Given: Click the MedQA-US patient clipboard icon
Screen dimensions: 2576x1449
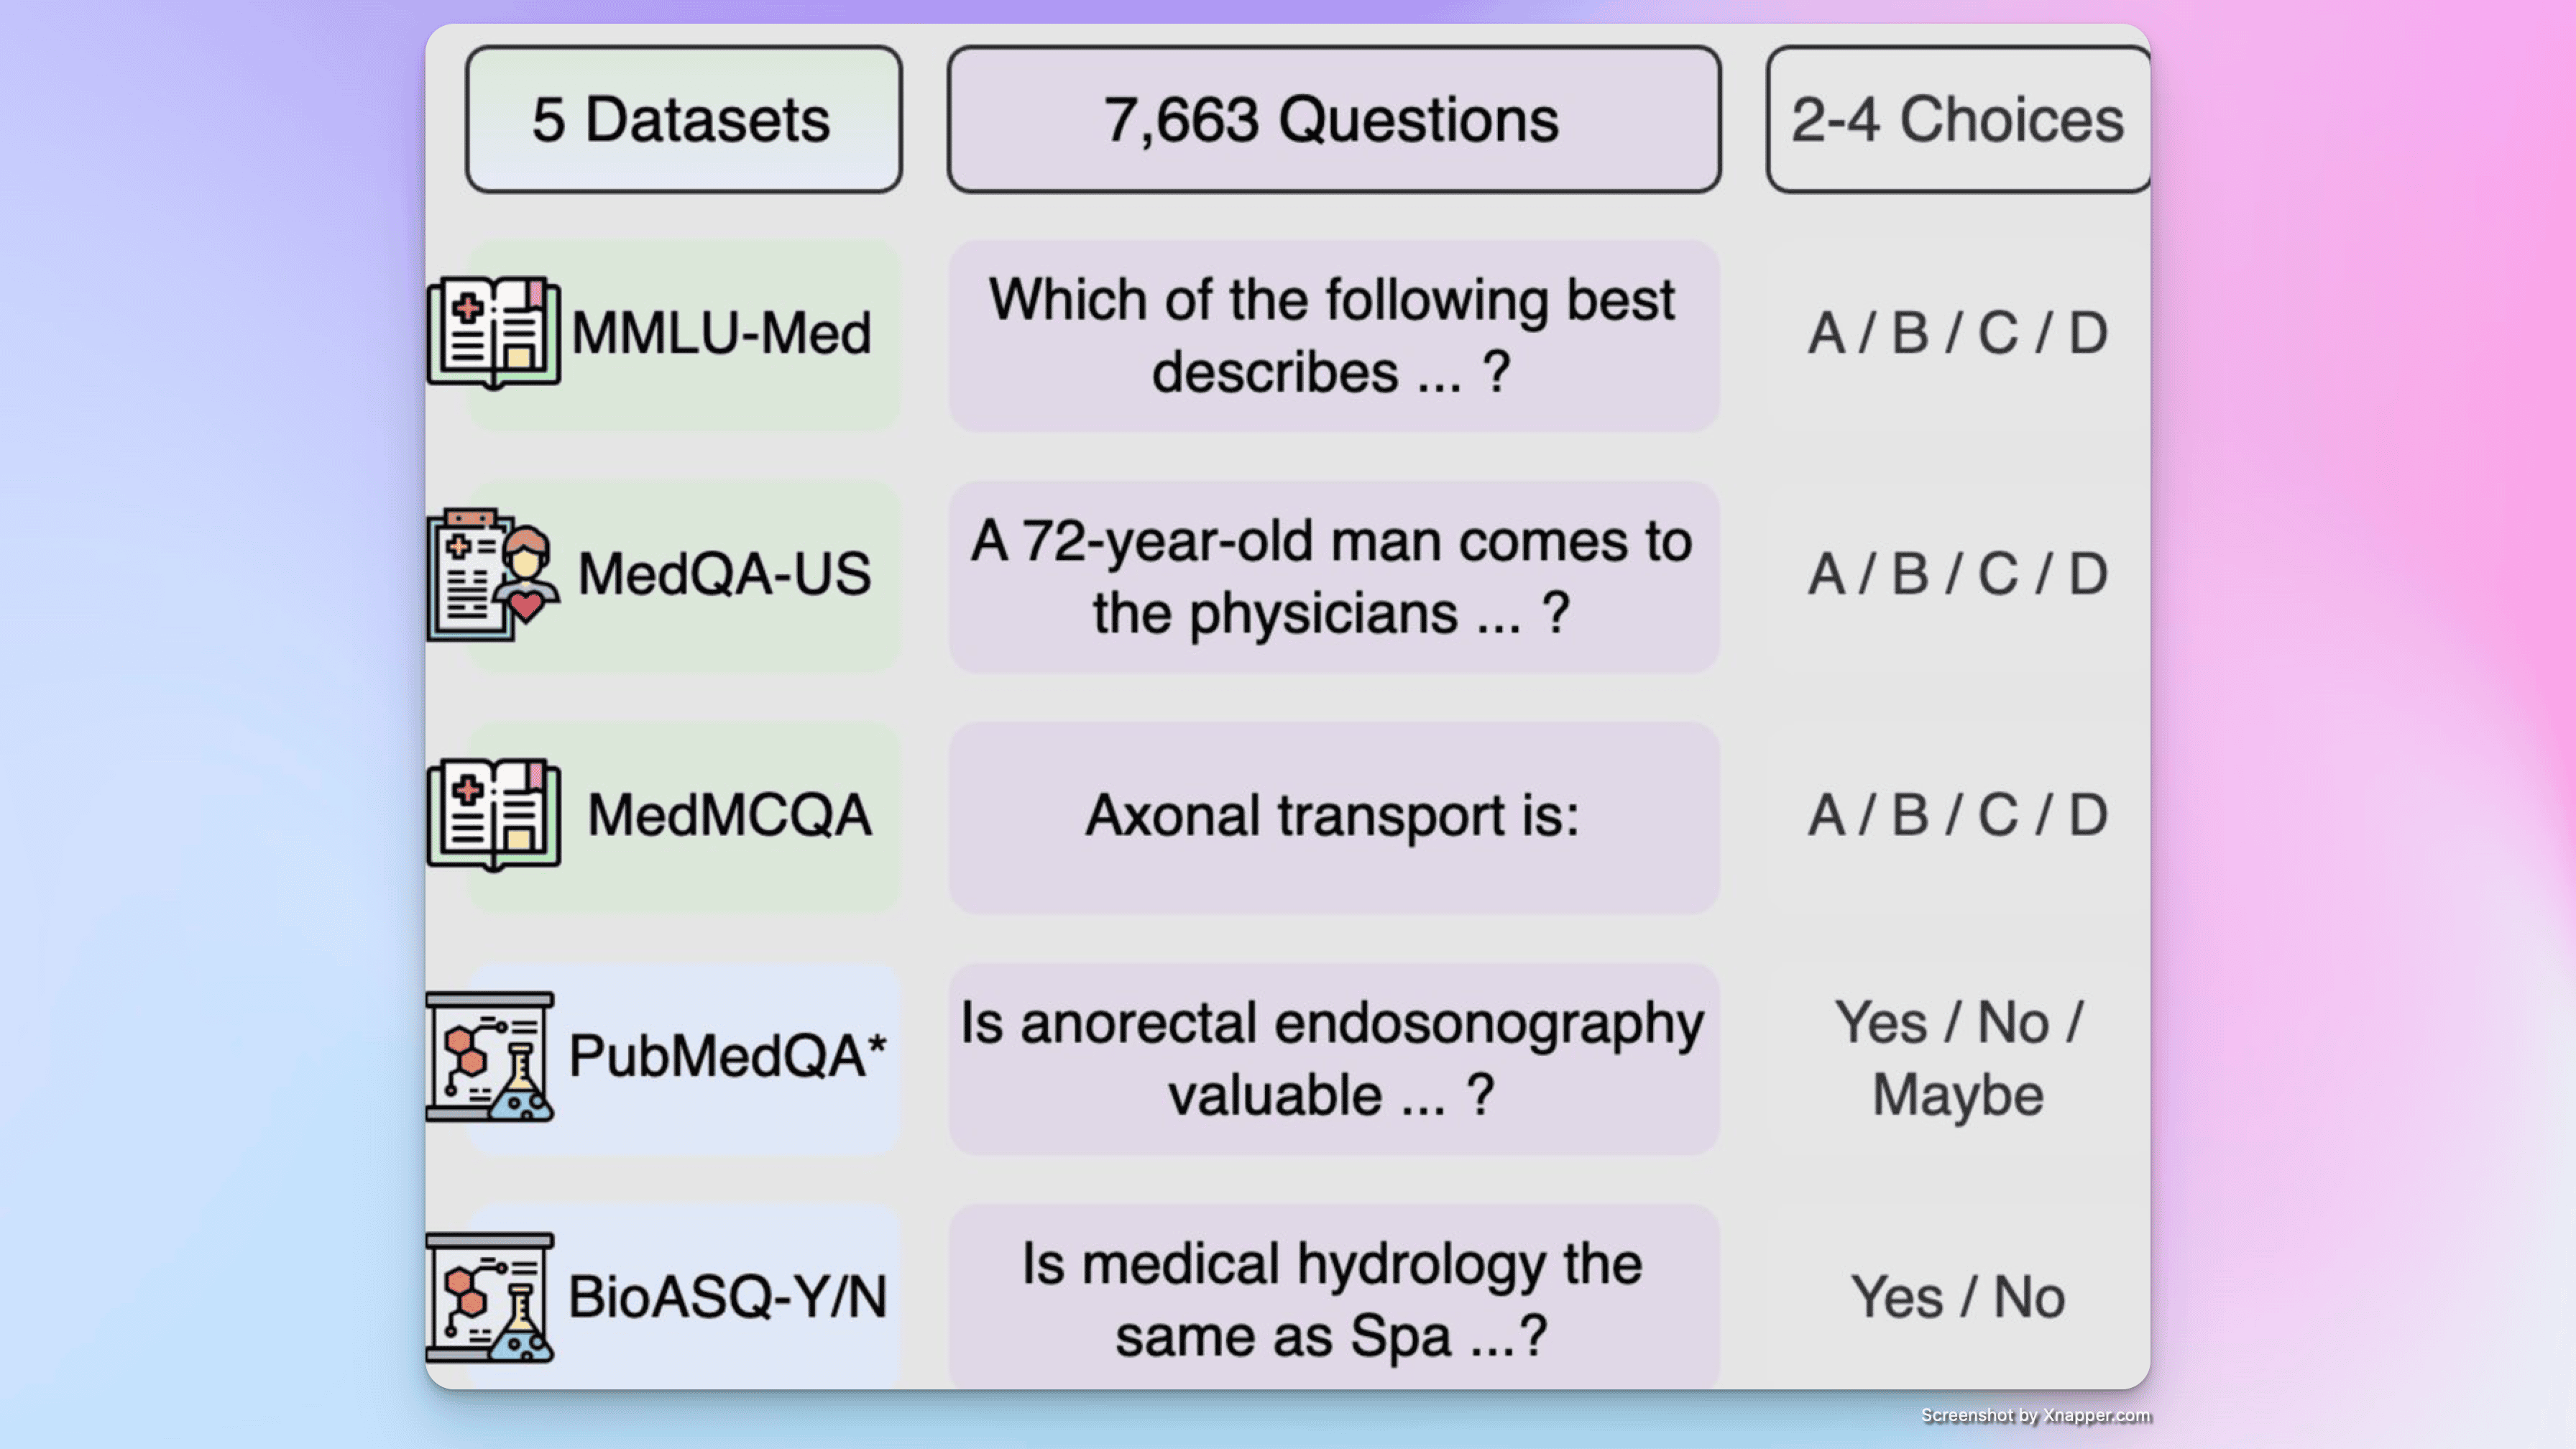Looking at the screenshot, I should pyautogui.click(x=492, y=575).
